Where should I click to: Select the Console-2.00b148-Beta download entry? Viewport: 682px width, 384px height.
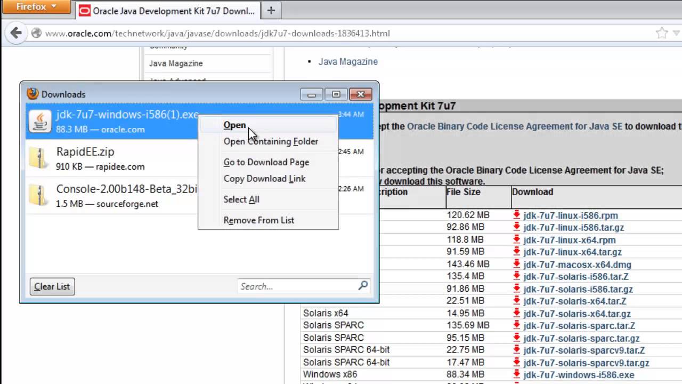point(112,196)
